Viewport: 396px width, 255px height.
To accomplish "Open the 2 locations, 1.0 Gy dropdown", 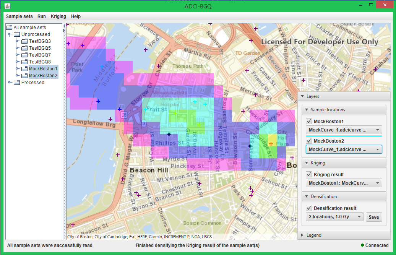I will tap(334, 217).
